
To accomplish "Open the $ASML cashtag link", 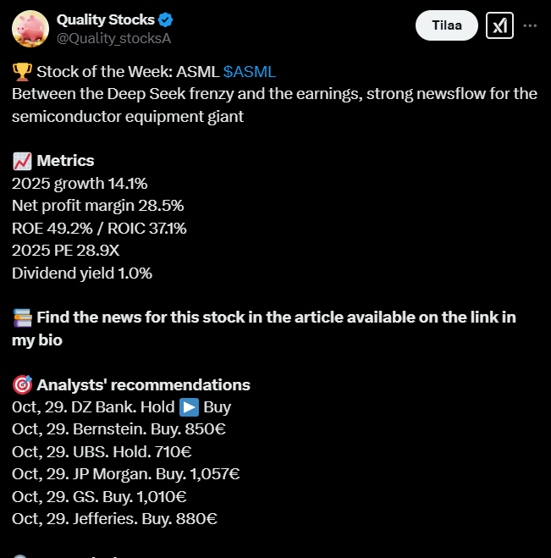I will coord(250,71).
